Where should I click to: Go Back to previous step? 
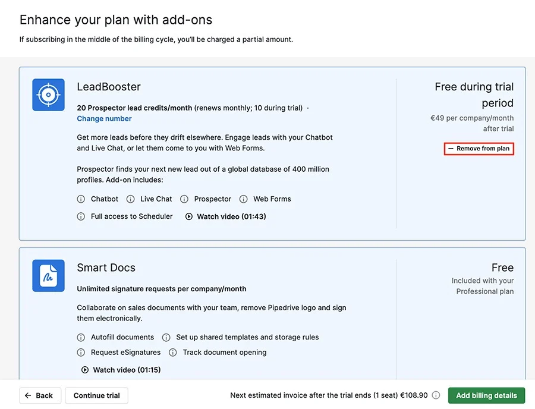click(x=40, y=396)
